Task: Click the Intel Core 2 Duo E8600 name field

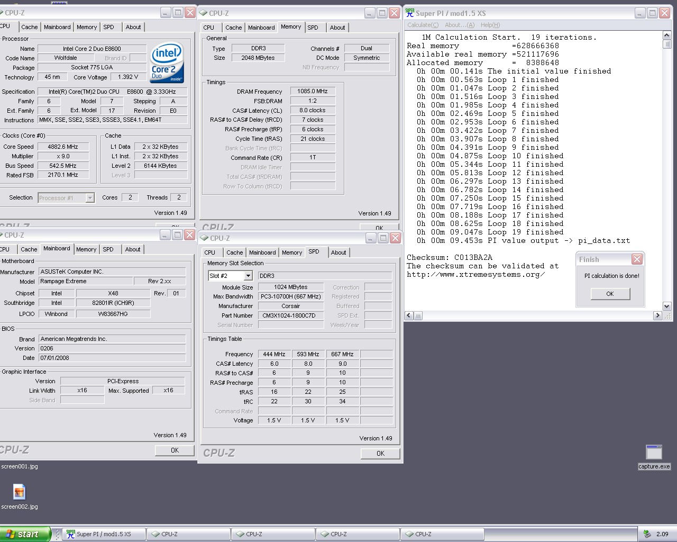Action: pos(92,49)
